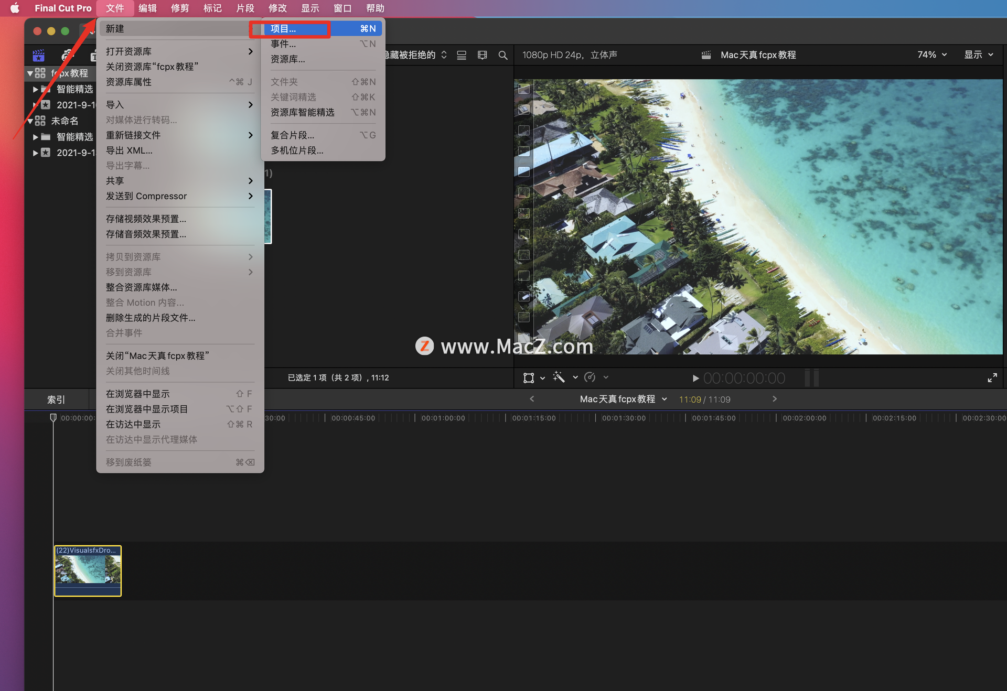1007x691 pixels.
Task: Open the 74% viewer zoom dropdown
Action: click(932, 55)
